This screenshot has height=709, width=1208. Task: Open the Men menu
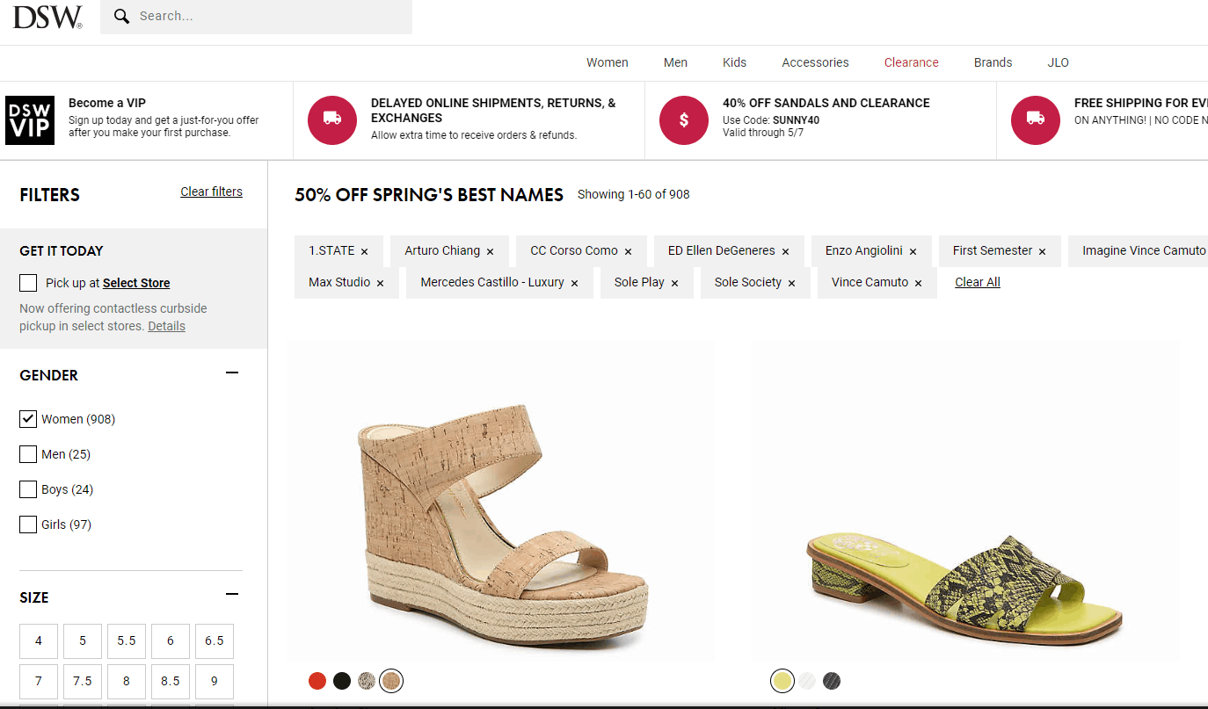(x=675, y=62)
